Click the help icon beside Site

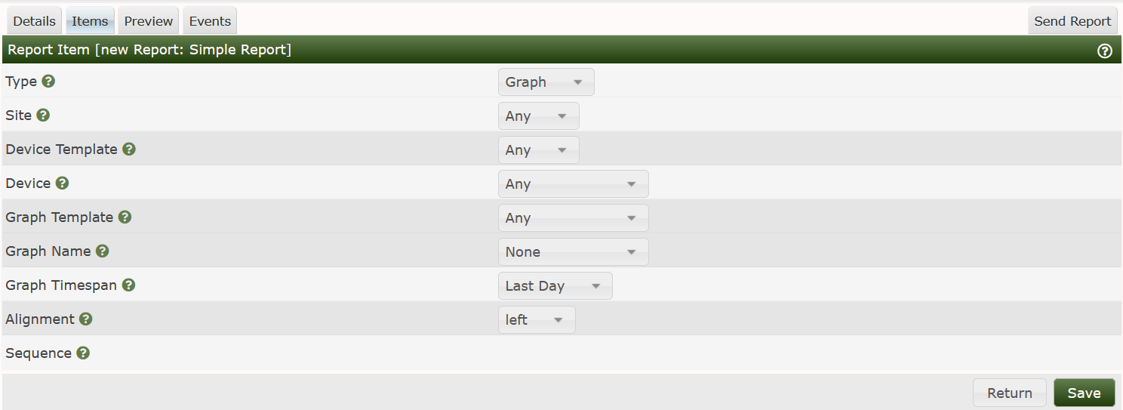(43, 116)
